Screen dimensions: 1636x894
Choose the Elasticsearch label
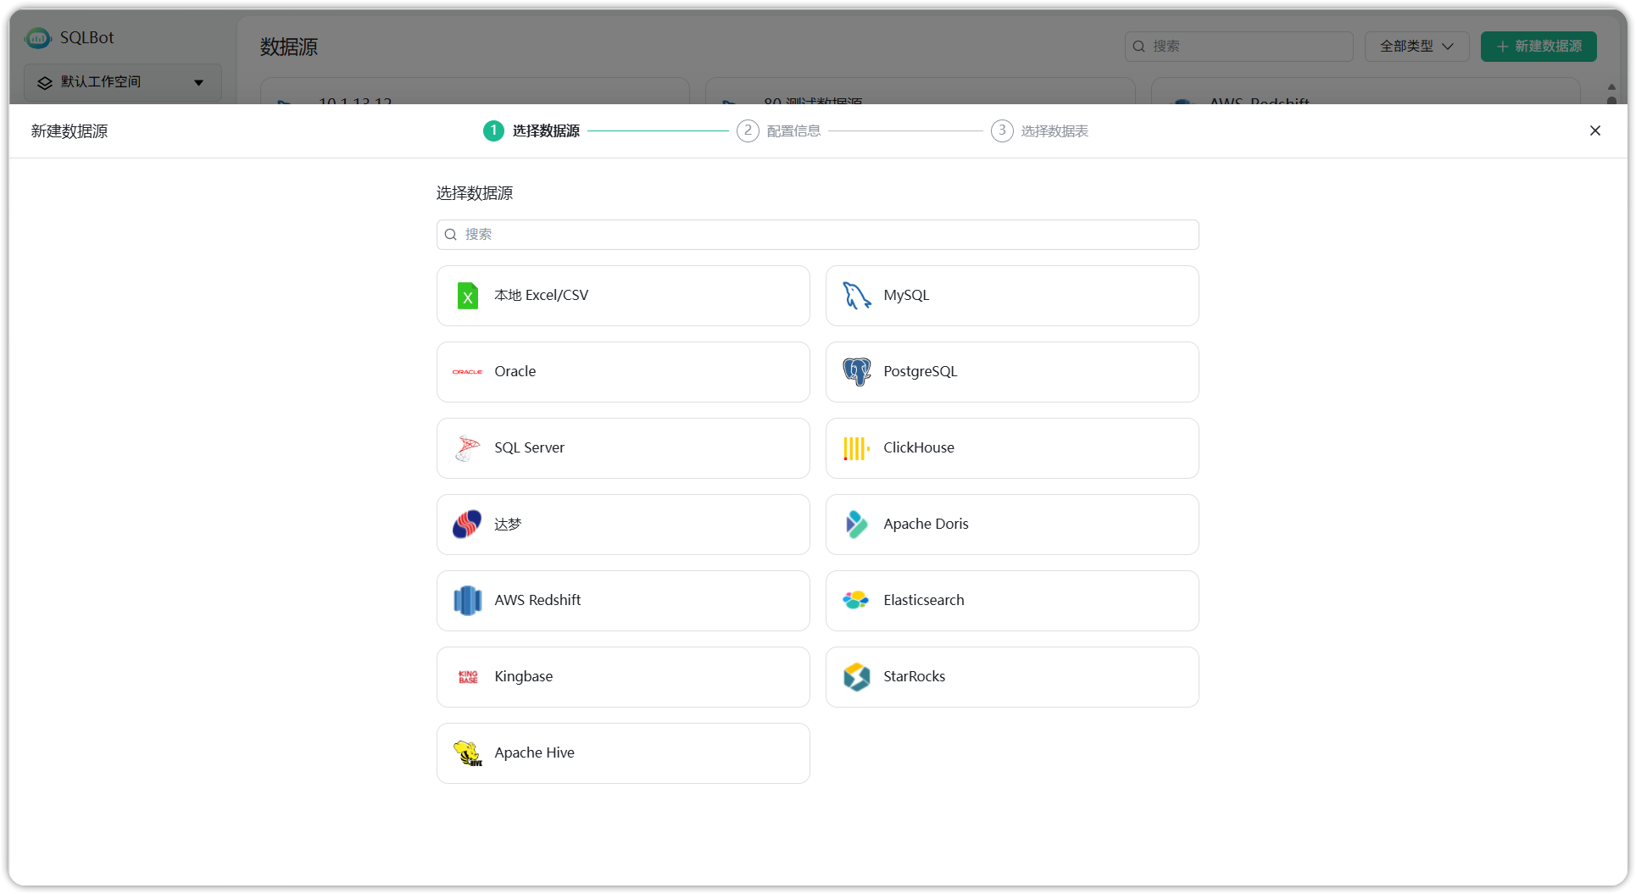pos(923,601)
